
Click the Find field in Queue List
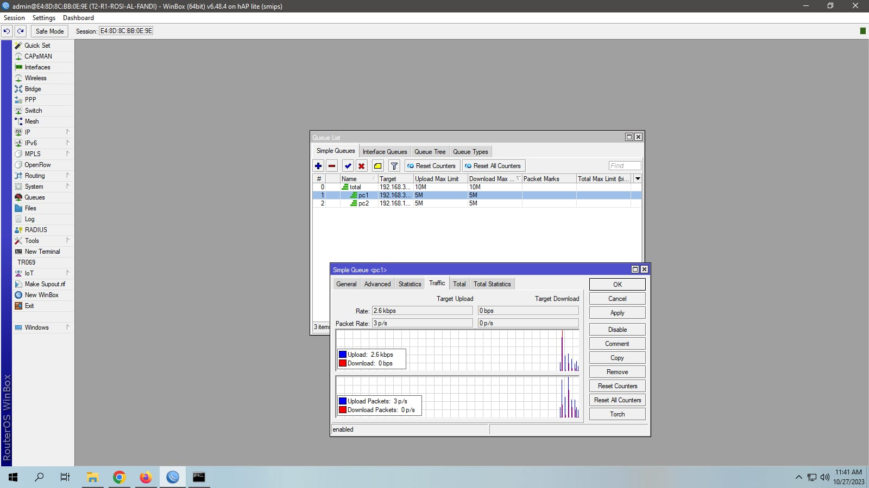[625, 166]
